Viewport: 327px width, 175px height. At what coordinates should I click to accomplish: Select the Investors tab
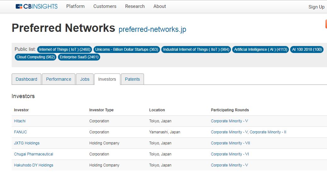[107, 79]
